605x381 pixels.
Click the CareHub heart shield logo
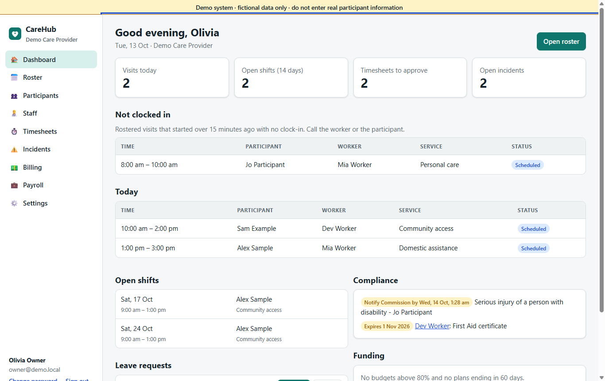pos(15,34)
